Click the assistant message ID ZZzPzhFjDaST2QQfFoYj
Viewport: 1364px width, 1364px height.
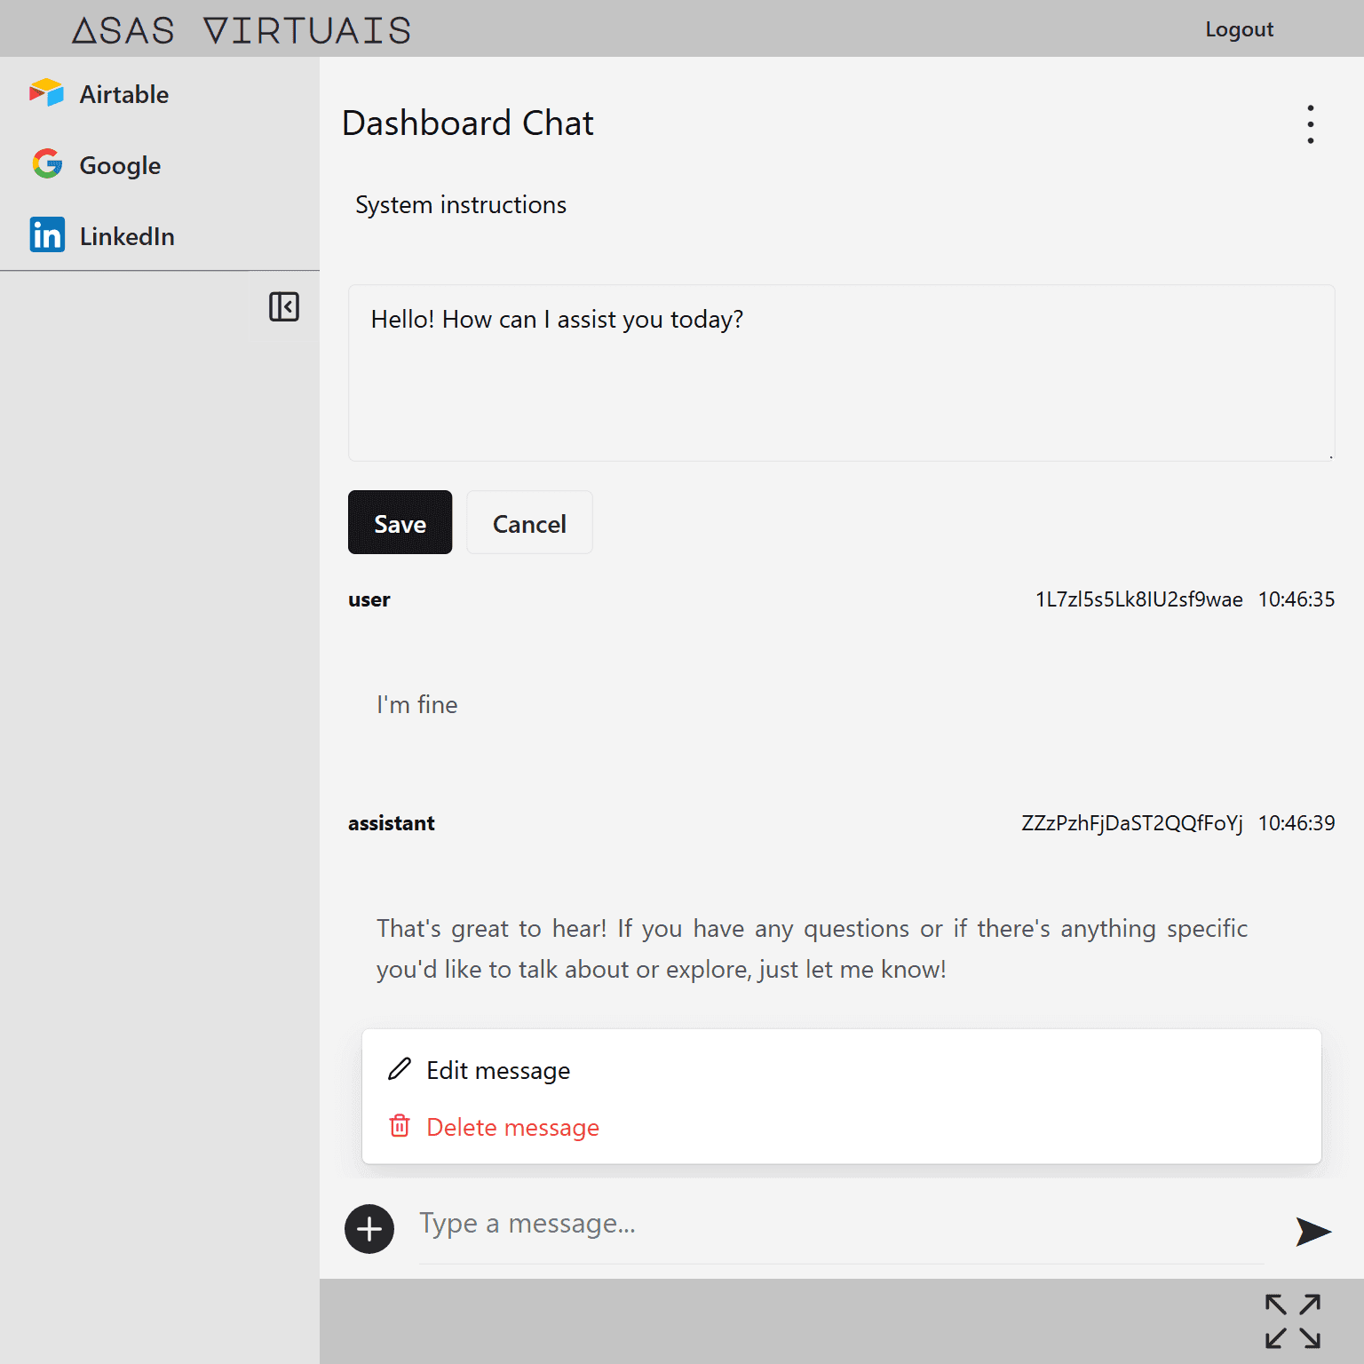[1131, 823]
